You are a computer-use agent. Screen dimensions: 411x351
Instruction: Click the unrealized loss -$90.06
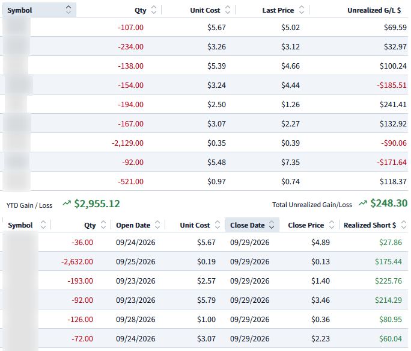394,143
